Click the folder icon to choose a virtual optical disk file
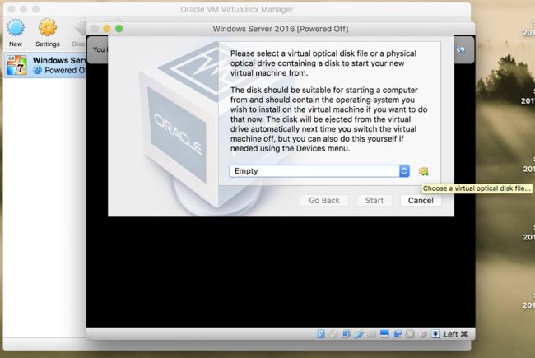 tap(423, 171)
